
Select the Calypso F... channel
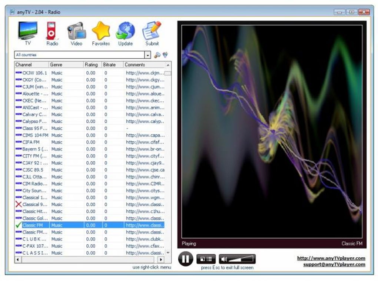(90, 121)
